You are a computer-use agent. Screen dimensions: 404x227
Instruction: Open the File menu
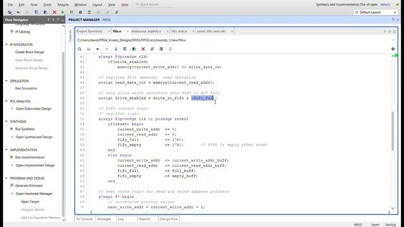tap(10, 4)
